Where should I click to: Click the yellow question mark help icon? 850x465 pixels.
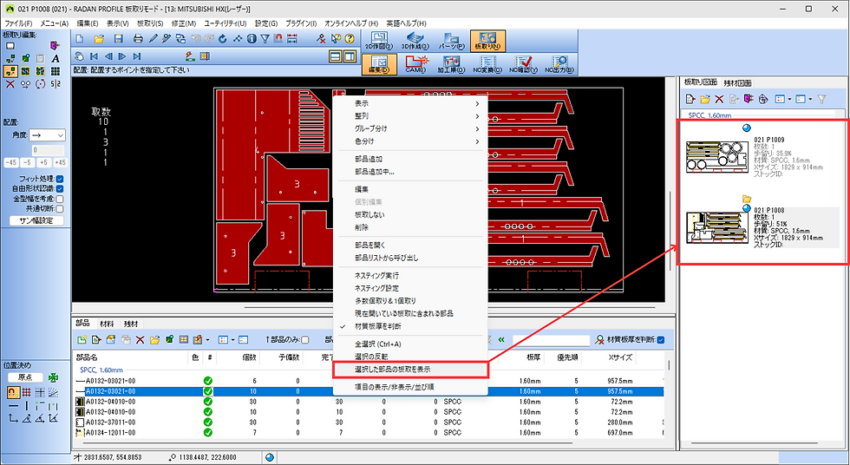(x=350, y=38)
